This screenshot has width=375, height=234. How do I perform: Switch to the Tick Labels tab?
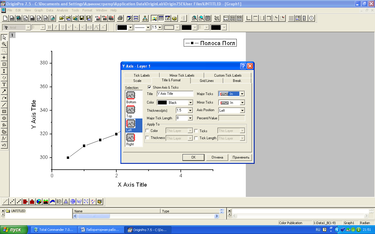point(142,75)
